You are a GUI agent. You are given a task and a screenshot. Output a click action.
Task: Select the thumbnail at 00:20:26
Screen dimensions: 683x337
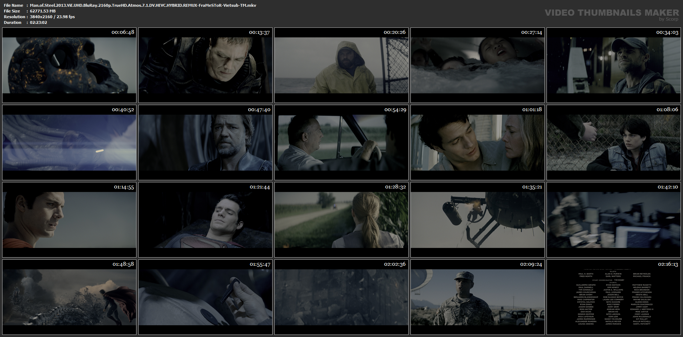coord(341,65)
